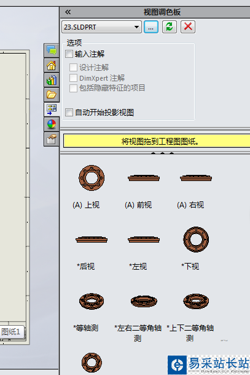
Task: Select the View Palette tab icon
Action: pos(52,110)
